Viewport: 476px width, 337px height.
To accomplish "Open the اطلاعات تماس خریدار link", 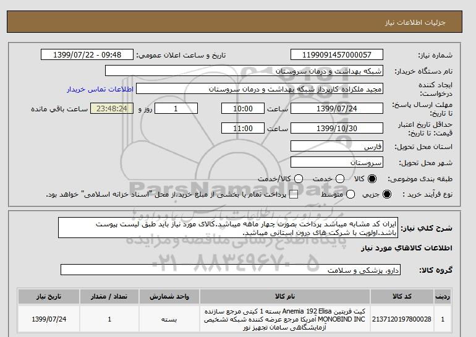I will [x=100, y=89].
